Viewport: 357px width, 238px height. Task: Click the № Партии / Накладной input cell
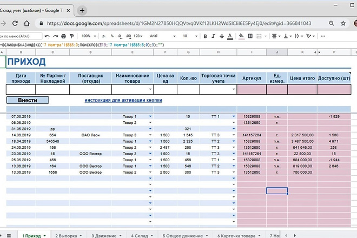[52, 89]
